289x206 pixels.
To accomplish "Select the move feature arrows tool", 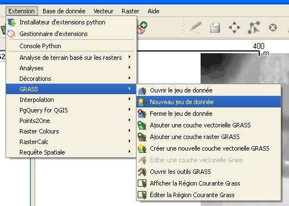I will 234,28.
